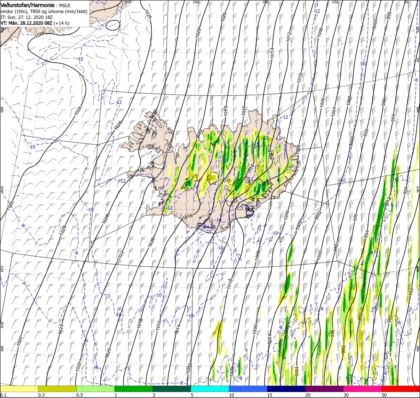Pick the cyan 5–10 mm legend swatch
The width and height of the screenshot is (420, 398).
pyautogui.click(x=210, y=389)
